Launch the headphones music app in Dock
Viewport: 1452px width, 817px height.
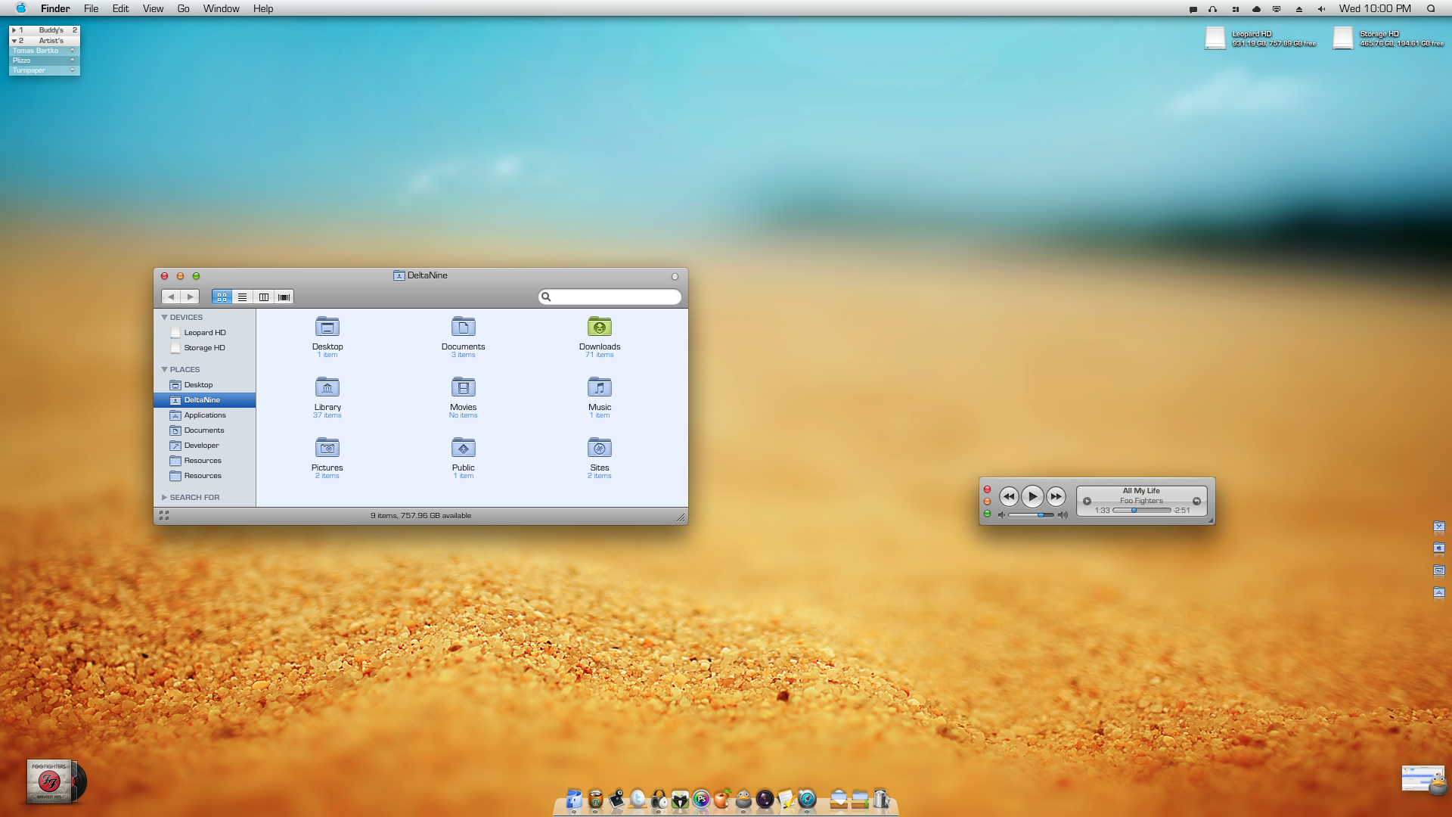[x=659, y=799]
